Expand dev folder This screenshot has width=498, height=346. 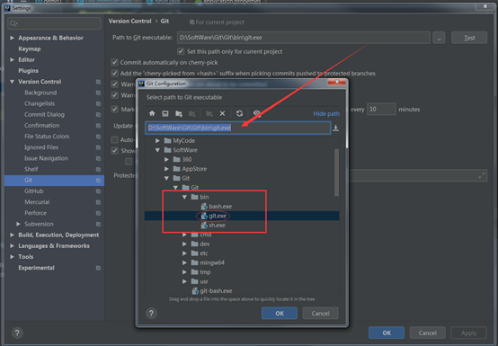pos(184,244)
